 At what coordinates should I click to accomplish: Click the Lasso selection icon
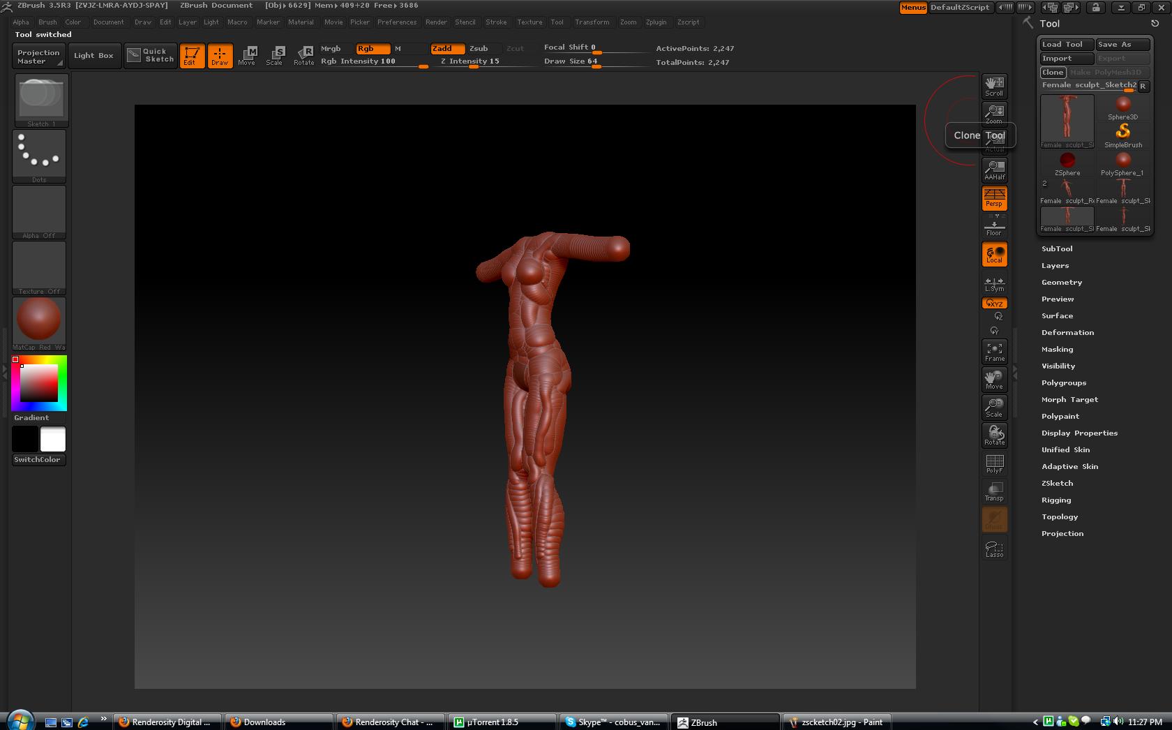994,549
